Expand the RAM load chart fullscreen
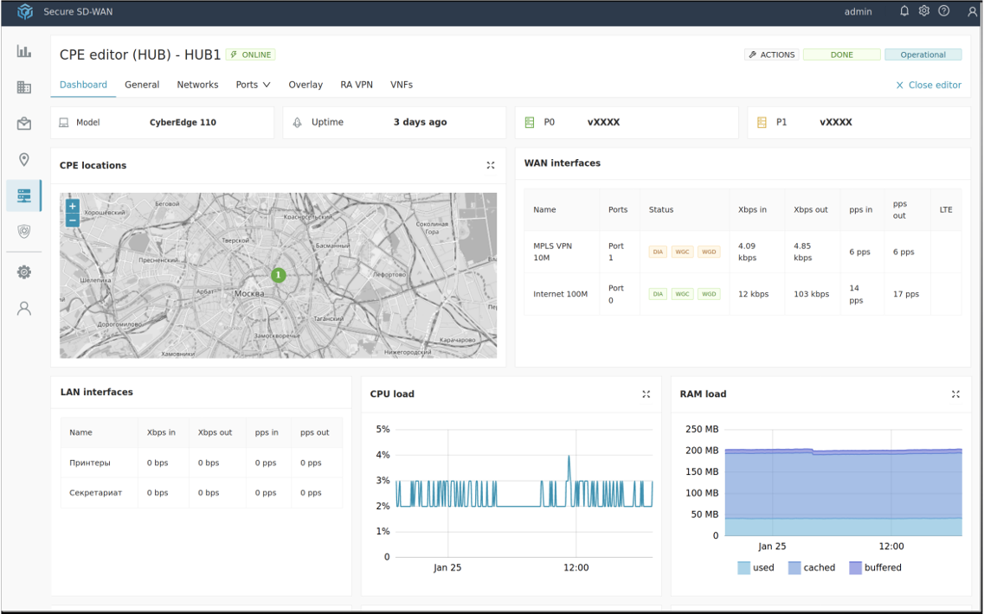Viewport: 984px width, 614px height. (x=956, y=394)
